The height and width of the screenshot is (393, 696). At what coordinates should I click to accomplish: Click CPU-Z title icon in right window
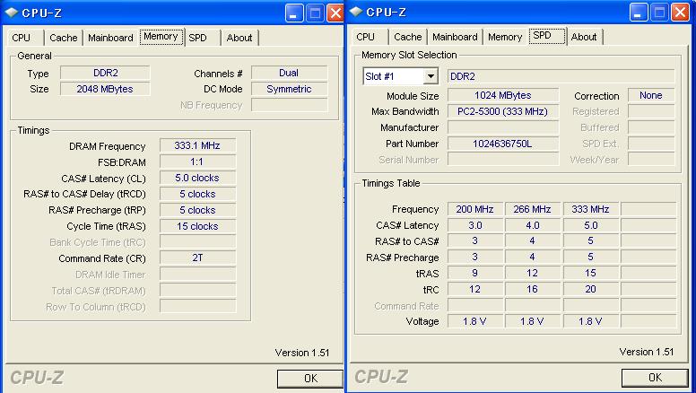356,12
